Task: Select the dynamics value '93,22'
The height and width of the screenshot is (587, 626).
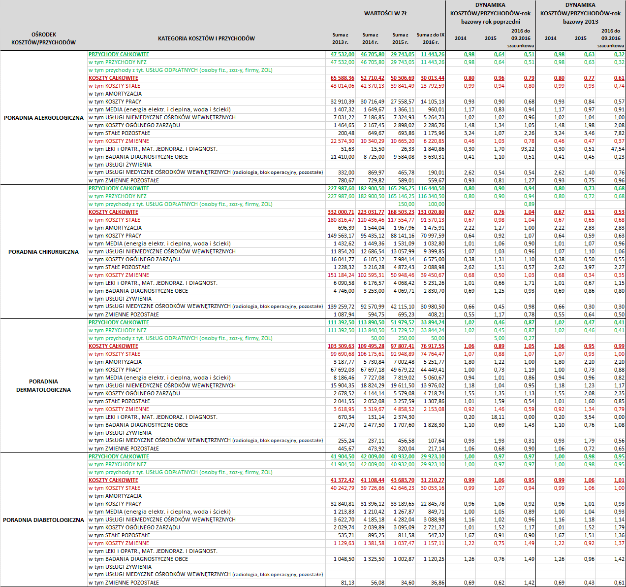Action: pos(528,149)
